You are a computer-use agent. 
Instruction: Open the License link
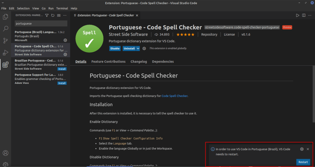[229, 35]
